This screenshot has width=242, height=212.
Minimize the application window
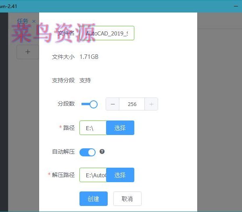[x=236, y=6]
